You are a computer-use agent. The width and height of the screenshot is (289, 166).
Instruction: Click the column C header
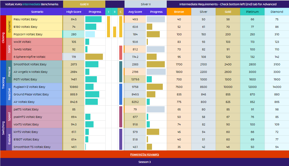[121, 12]
